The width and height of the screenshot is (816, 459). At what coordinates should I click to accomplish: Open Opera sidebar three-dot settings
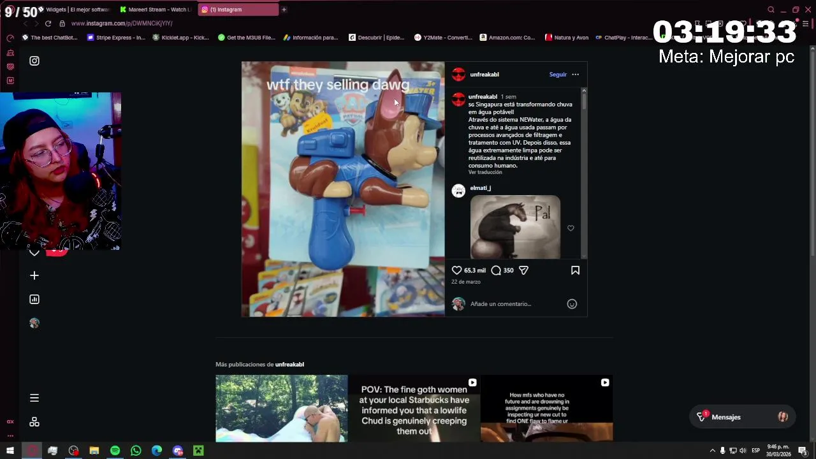click(10, 436)
